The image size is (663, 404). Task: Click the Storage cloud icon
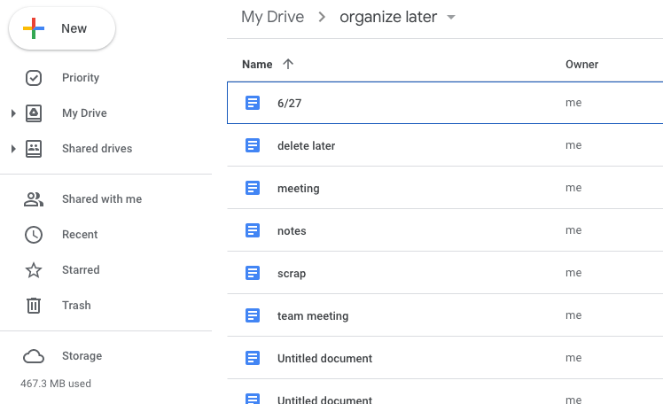point(34,356)
